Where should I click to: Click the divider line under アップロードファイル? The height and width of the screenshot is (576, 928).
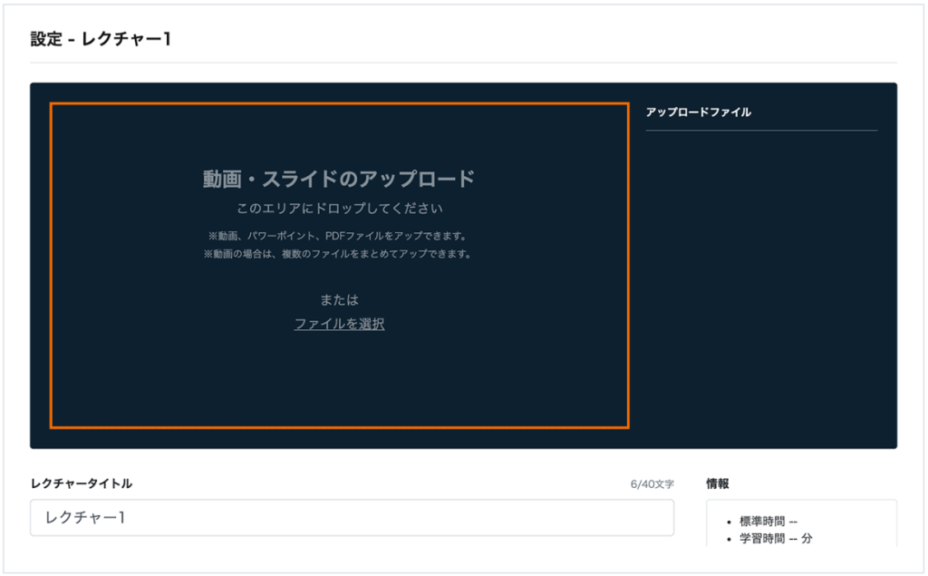coord(761,131)
